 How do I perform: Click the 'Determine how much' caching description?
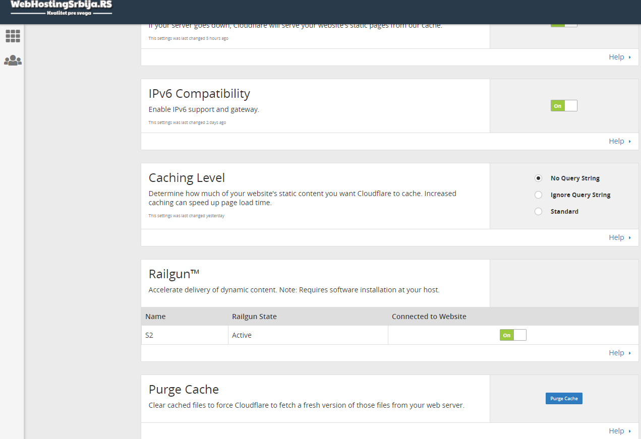click(303, 198)
